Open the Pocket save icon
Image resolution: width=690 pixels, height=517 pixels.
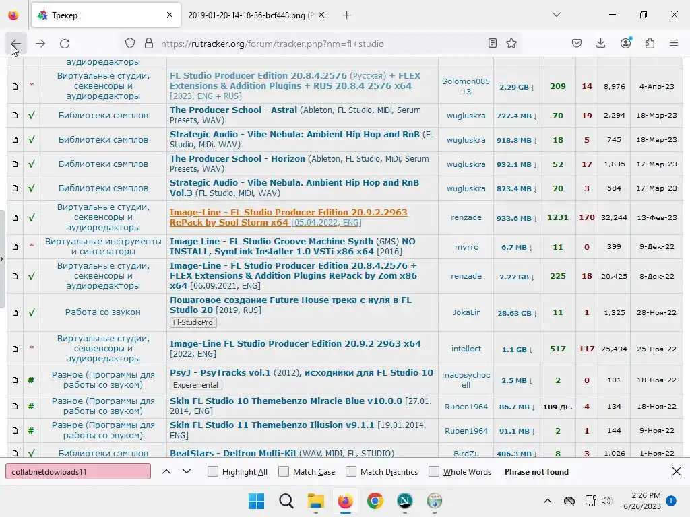[577, 43]
